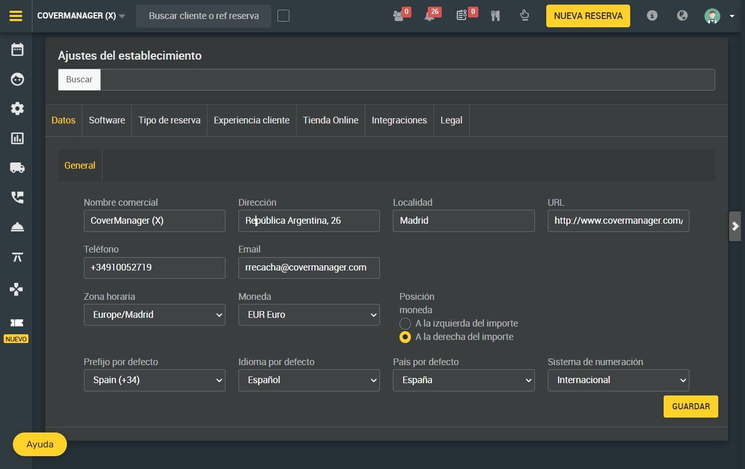The width and height of the screenshot is (745, 469).
Task: Open the phone calls sidebar icon
Action: coord(18,197)
